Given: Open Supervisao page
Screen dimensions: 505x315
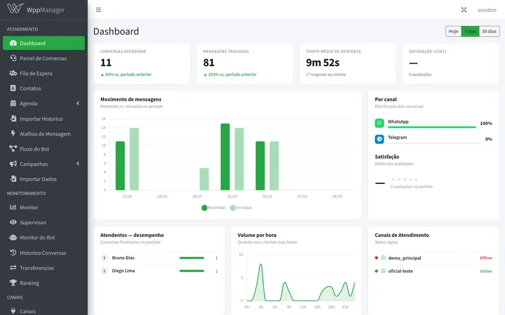Looking at the screenshot, I should (x=44, y=222).
